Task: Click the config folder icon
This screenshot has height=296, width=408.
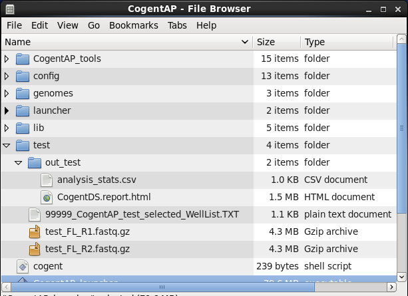Action: pyautogui.click(x=23, y=76)
